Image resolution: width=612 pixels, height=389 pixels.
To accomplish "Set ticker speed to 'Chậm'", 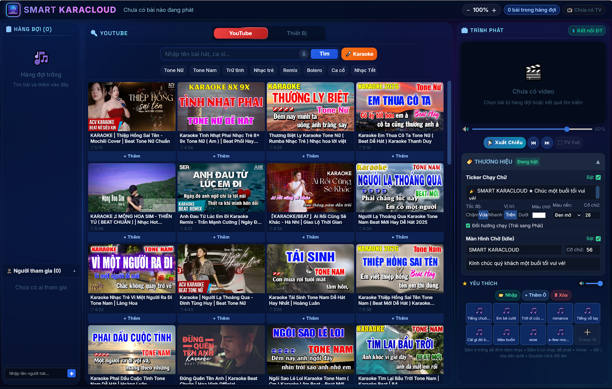I will click(x=472, y=215).
